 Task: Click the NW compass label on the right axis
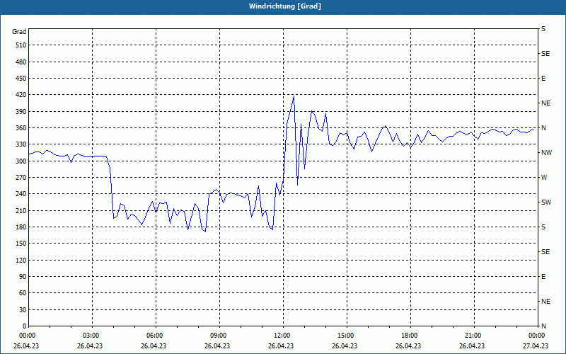click(546, 153)
